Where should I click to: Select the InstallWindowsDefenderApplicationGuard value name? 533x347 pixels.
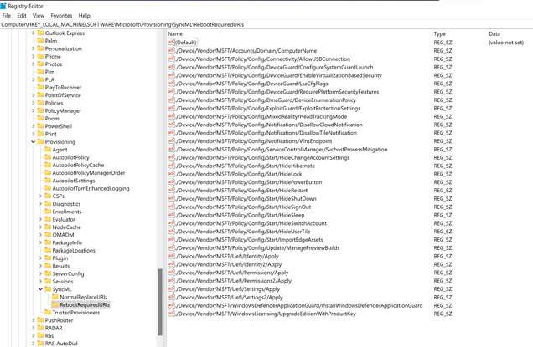coord(299,306)
